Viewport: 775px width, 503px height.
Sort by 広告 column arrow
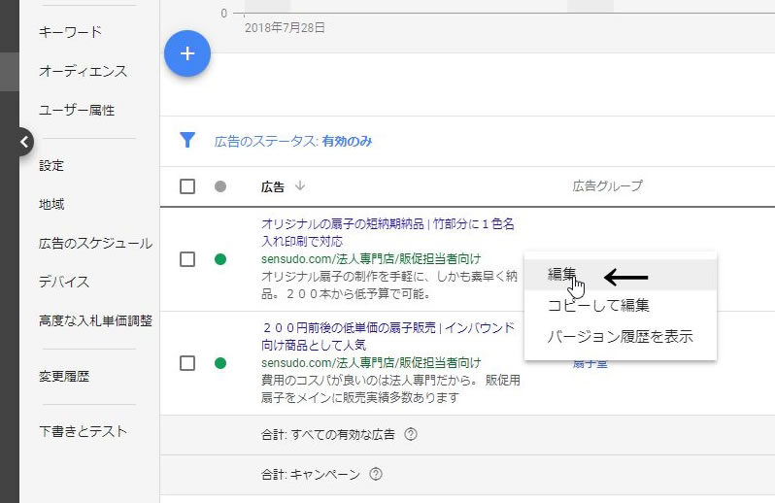coord(300,186)
